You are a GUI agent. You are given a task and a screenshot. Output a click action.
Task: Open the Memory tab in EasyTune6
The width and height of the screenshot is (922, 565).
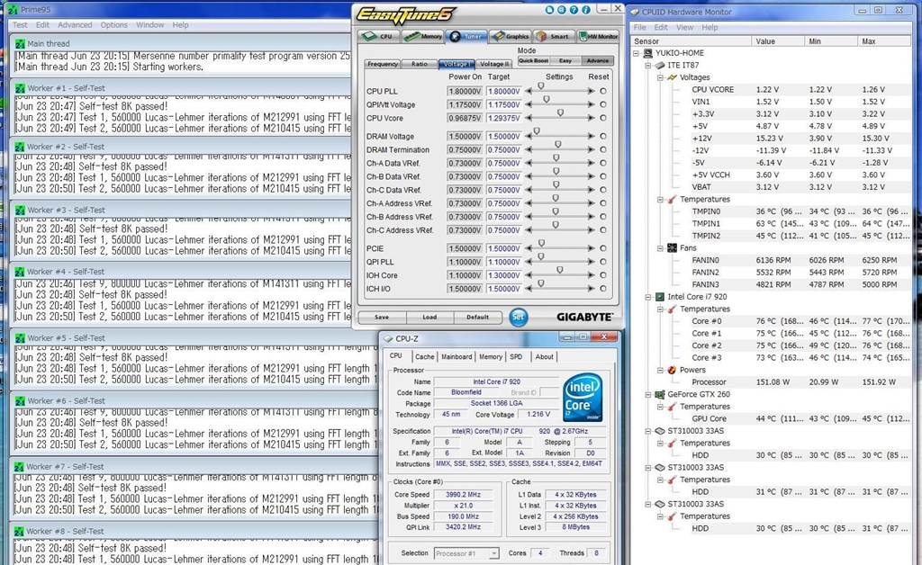point(424,37)
